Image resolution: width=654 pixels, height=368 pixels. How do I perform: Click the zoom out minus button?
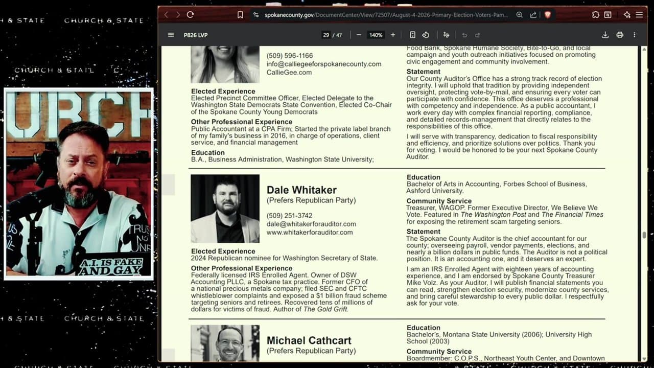point(359,35)
